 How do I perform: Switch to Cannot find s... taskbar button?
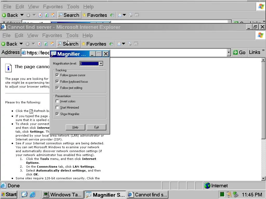tap(148, 195)
